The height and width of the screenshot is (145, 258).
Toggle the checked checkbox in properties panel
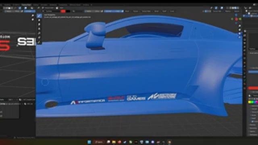tap(252, 122)
